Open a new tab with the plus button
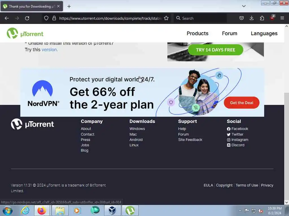Screen dimensions: 289x216 69,6
